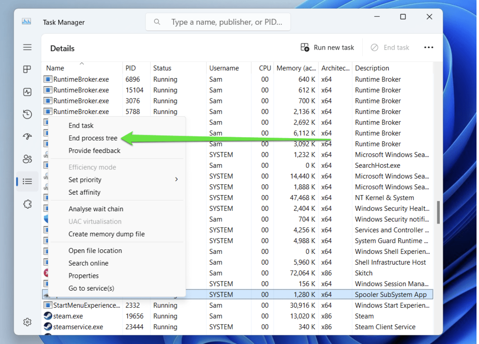Select Create memory dump file
479x344 pixels.
pyautogui.click(x=107, y=234)
